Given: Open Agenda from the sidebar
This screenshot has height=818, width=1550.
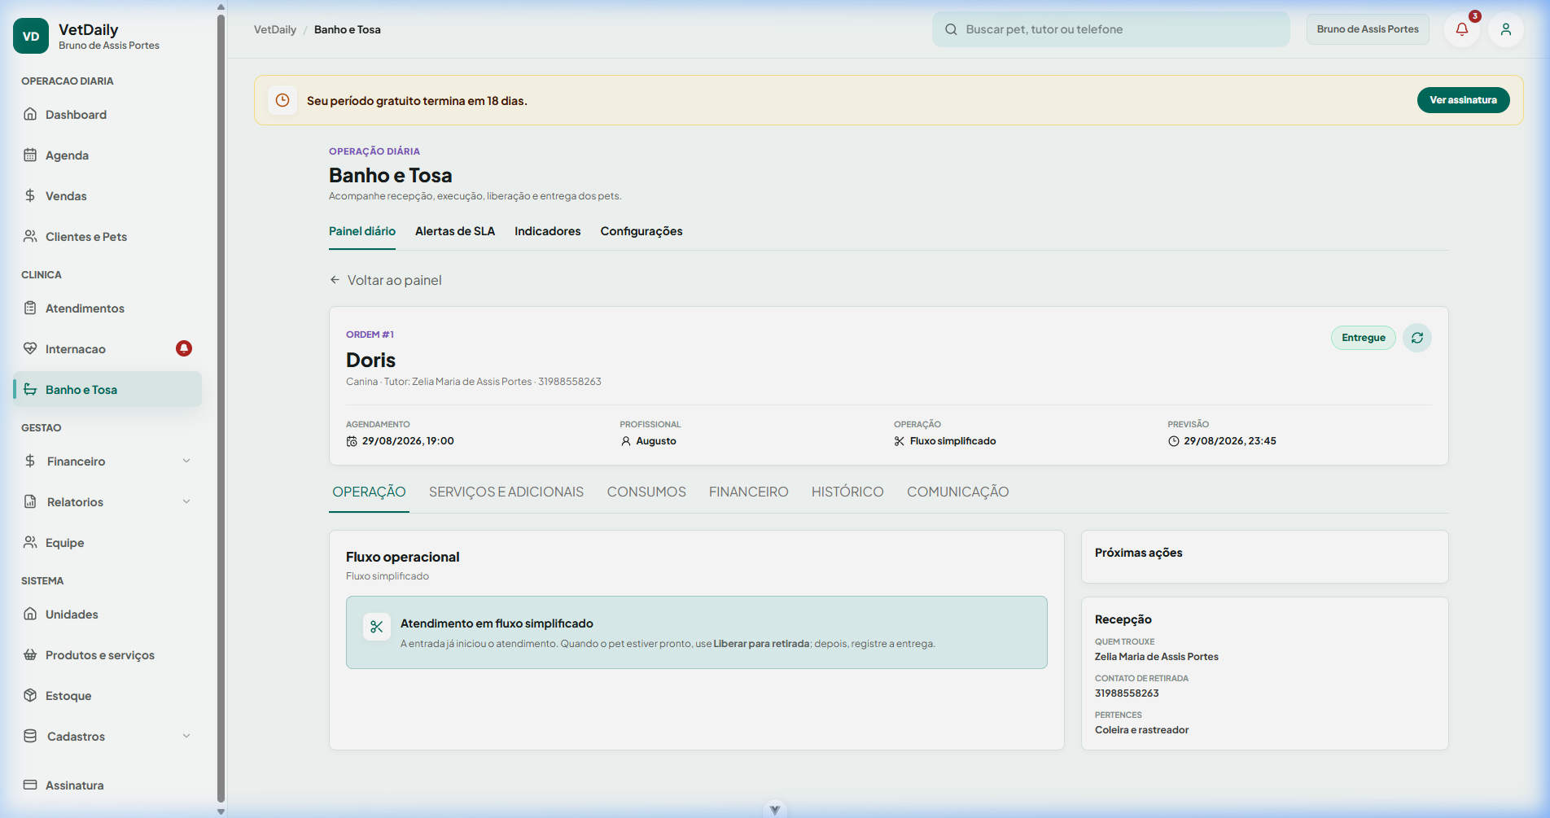Looking at the screenshot, I should (107, 155).
